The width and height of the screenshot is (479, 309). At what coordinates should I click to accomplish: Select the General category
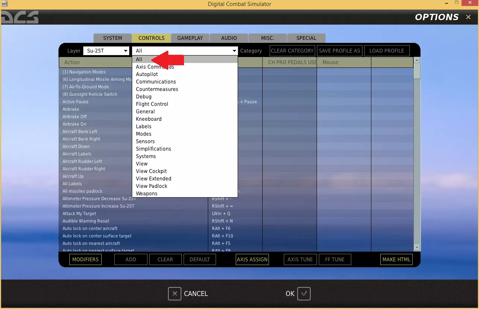[x=185, y=111]
